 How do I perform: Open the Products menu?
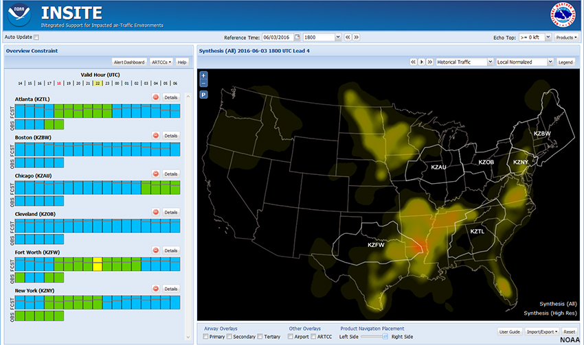pos(567,37)
